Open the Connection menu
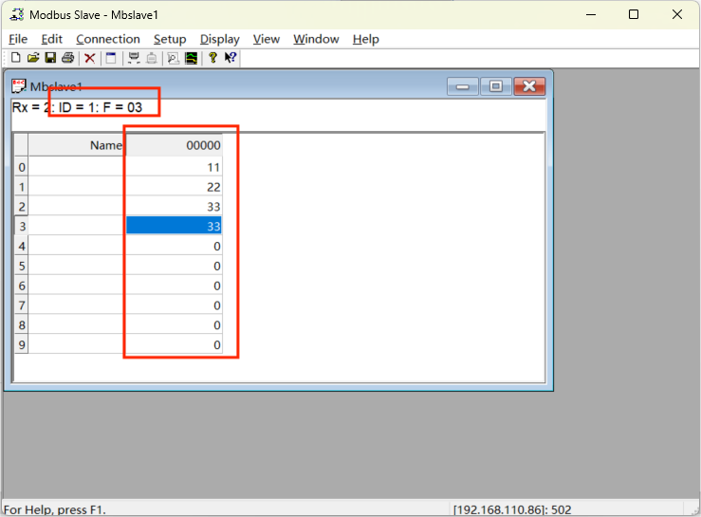This screenshot has width=701, height=517. click(x=107, y=39)
